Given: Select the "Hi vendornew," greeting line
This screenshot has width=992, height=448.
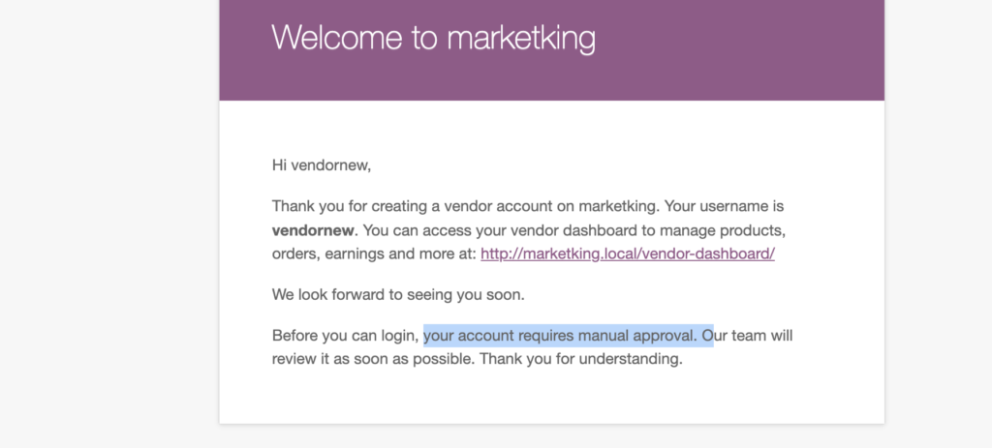Looking at the screenshot, I should tap(322, 165).
